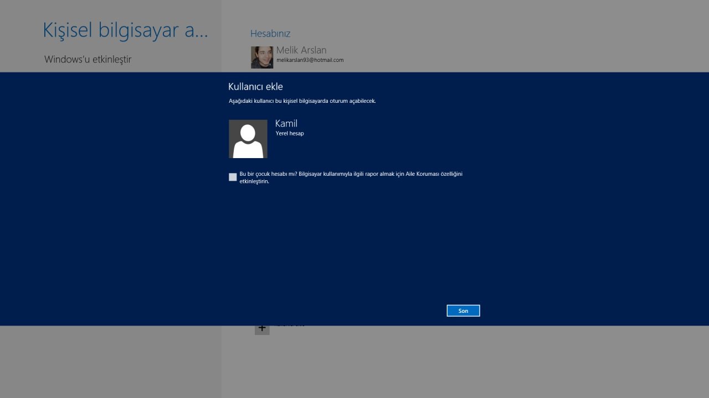Click Melik Arslan's profile picture

pyautogui.click(x=262, y=57)
